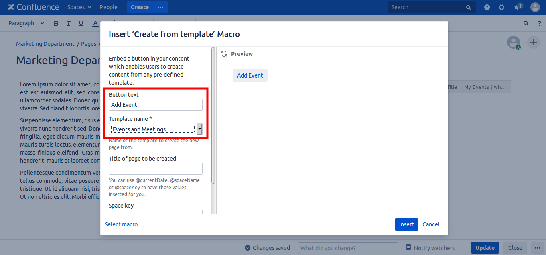546x255 pixels.
Task: Open the Spaces dropdown menu
Action: 79,7
